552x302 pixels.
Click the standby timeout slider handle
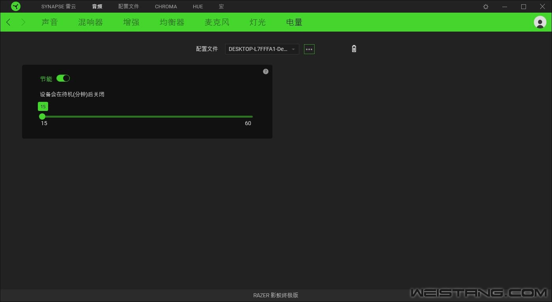tap(42, 116)
